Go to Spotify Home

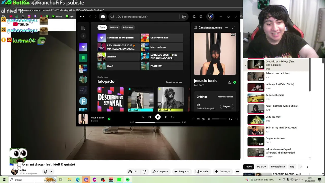pyautogui.click(x=103, y=17)
